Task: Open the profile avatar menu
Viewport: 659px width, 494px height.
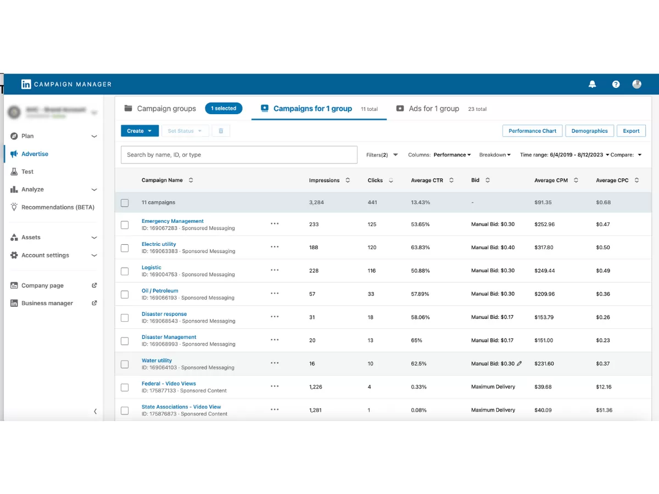Action: coord(636,84)
